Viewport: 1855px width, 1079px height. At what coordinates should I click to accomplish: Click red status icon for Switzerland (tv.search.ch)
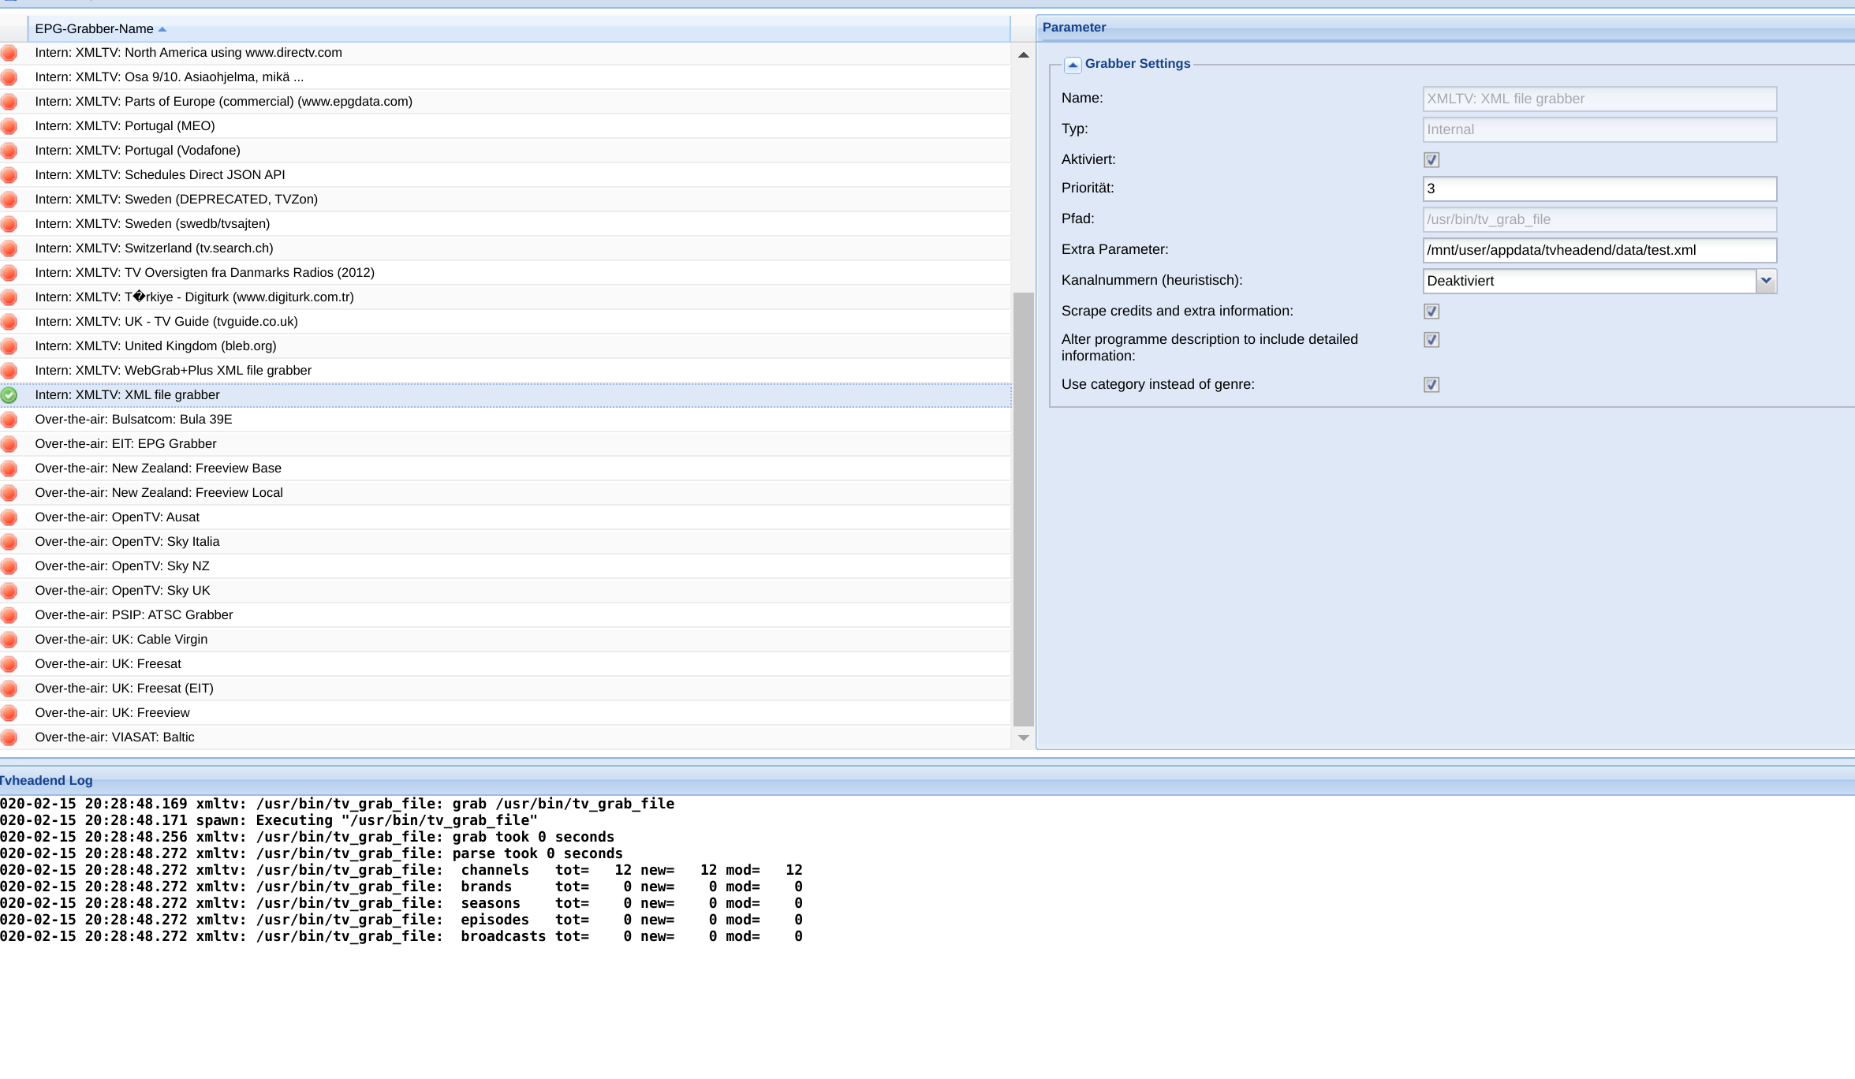point(9,248)
